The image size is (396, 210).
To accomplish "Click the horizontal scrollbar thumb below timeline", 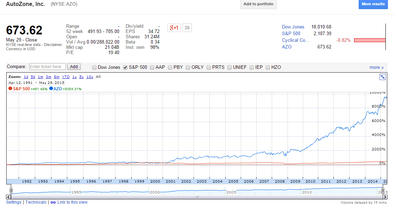I will coord(197,197).
